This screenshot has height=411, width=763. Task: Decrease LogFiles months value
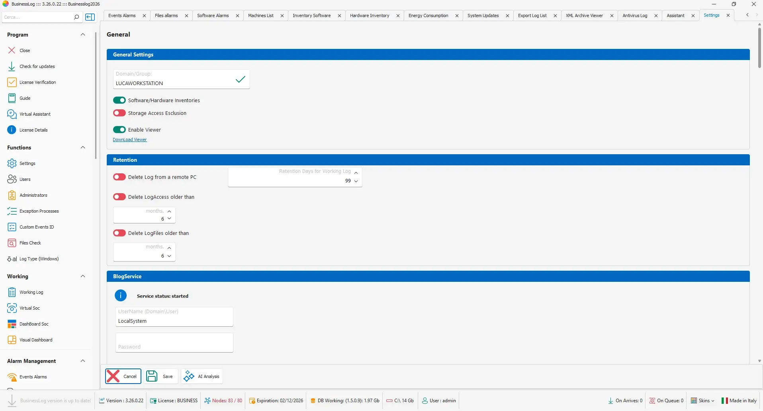pos(169,256)
